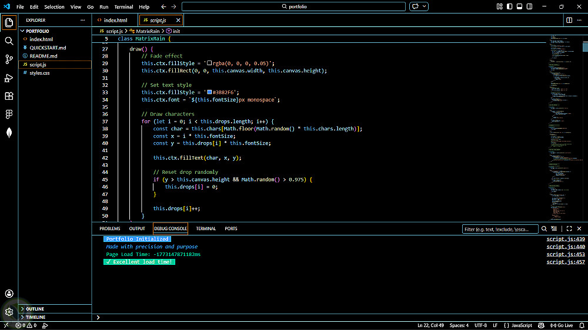Viewport: 588px width, 330px height.
Task: Toggle the primary side bar visibility
Action: coord(509,6)
